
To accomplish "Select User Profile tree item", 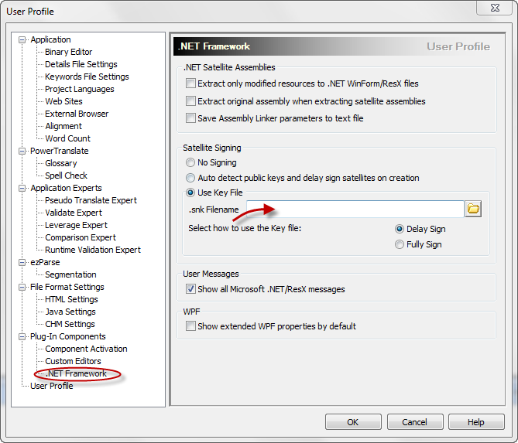I will 52,386.
